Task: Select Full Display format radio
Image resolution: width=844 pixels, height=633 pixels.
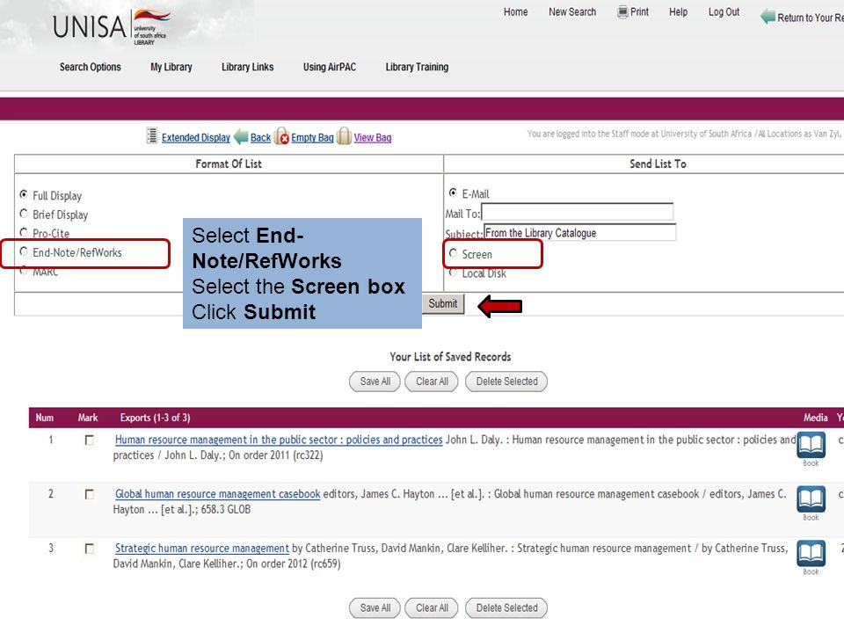Action: 24,194
